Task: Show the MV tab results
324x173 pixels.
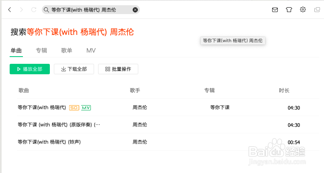Action: coord(91,51)
